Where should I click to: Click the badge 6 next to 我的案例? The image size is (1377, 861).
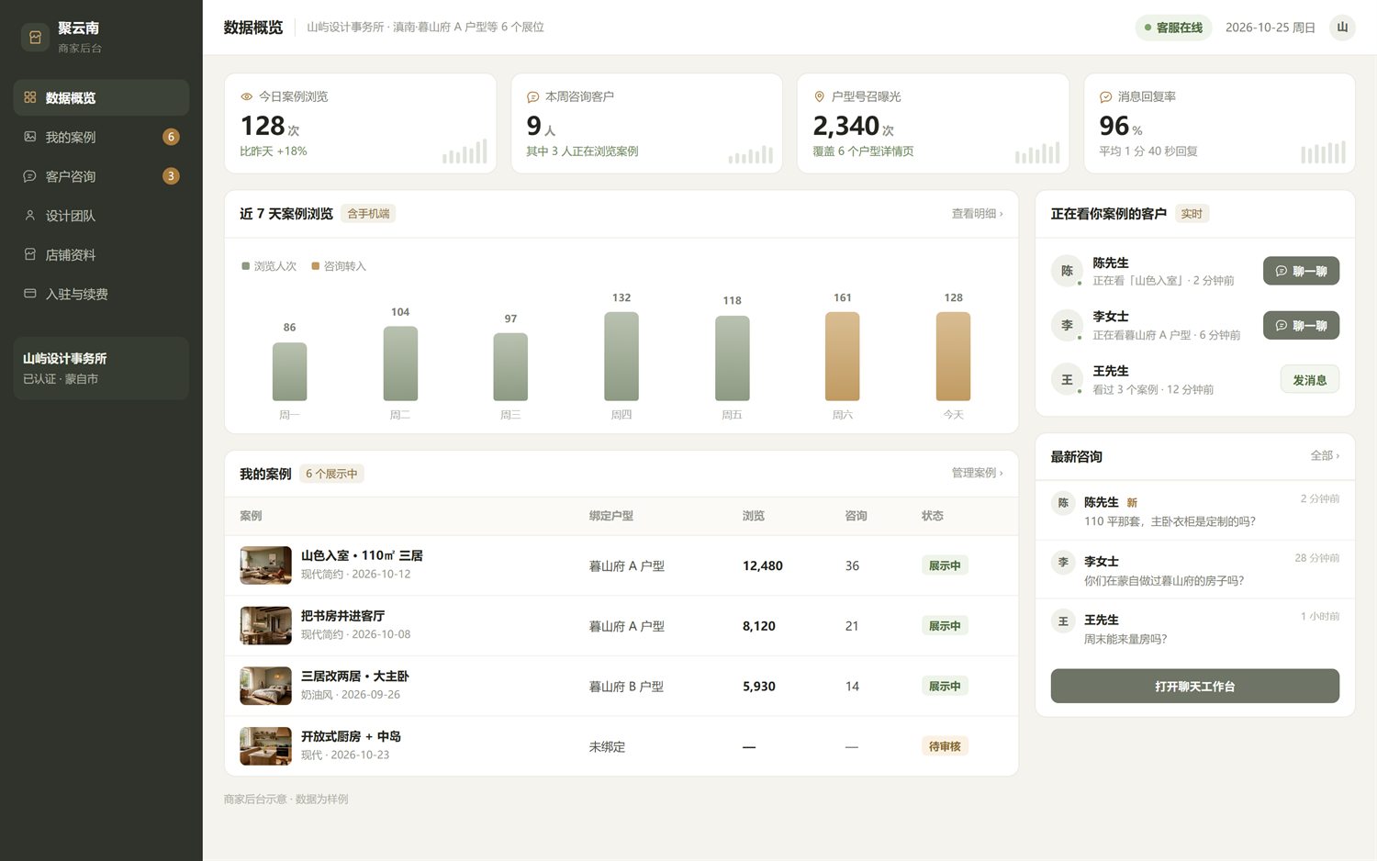pos(171,137)
